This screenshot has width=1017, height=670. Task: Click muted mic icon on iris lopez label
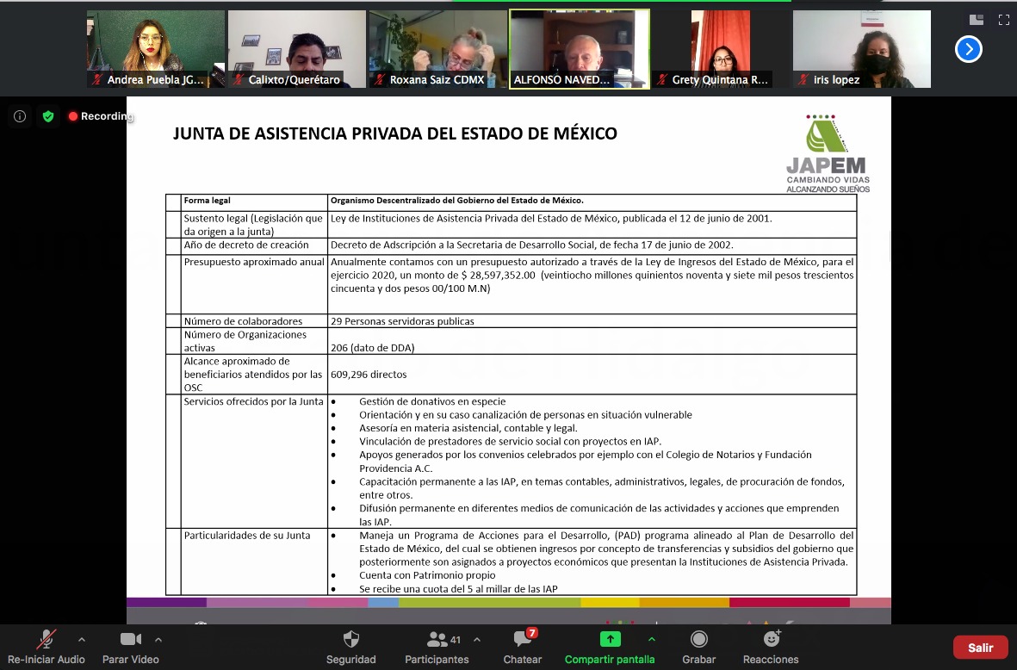(x=804, y=80)
